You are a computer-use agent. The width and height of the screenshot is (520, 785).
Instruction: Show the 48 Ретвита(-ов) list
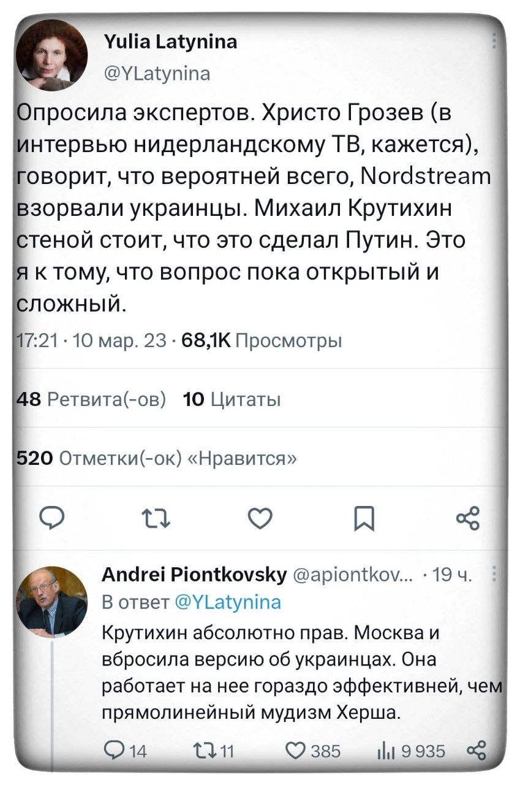[91, 400]
